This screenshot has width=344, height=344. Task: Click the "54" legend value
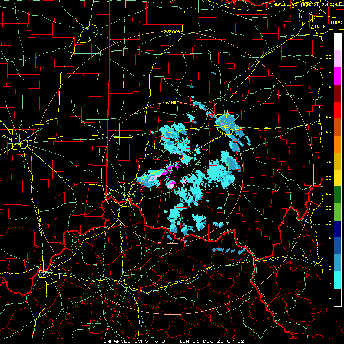coord(328,87)
